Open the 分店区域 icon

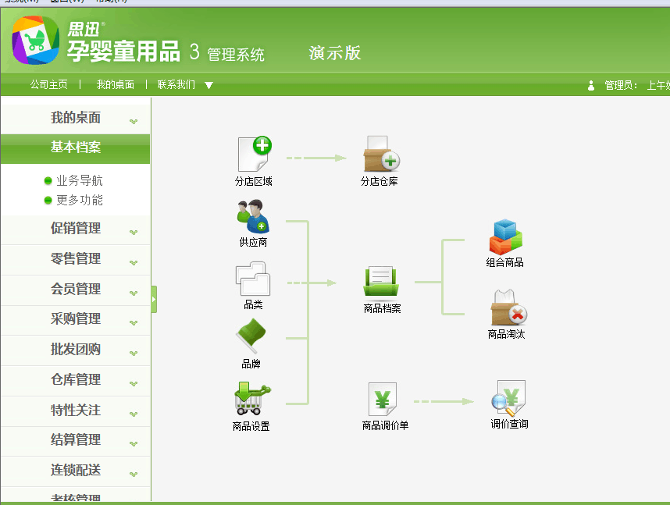255,154
